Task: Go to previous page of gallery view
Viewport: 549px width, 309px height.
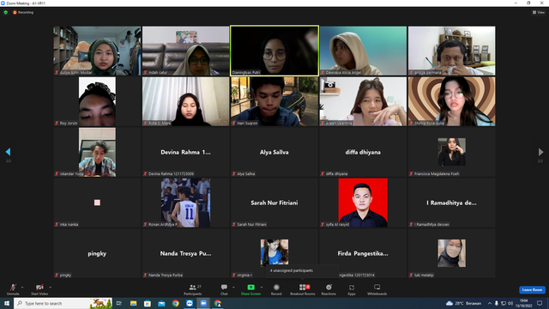Action: point(8,152)
